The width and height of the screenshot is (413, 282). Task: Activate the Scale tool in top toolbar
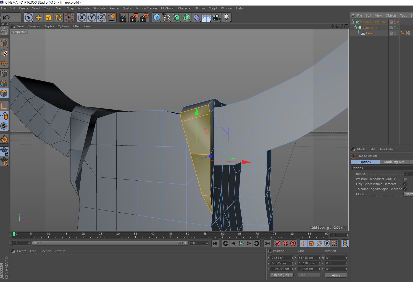(x=49, y=18)
